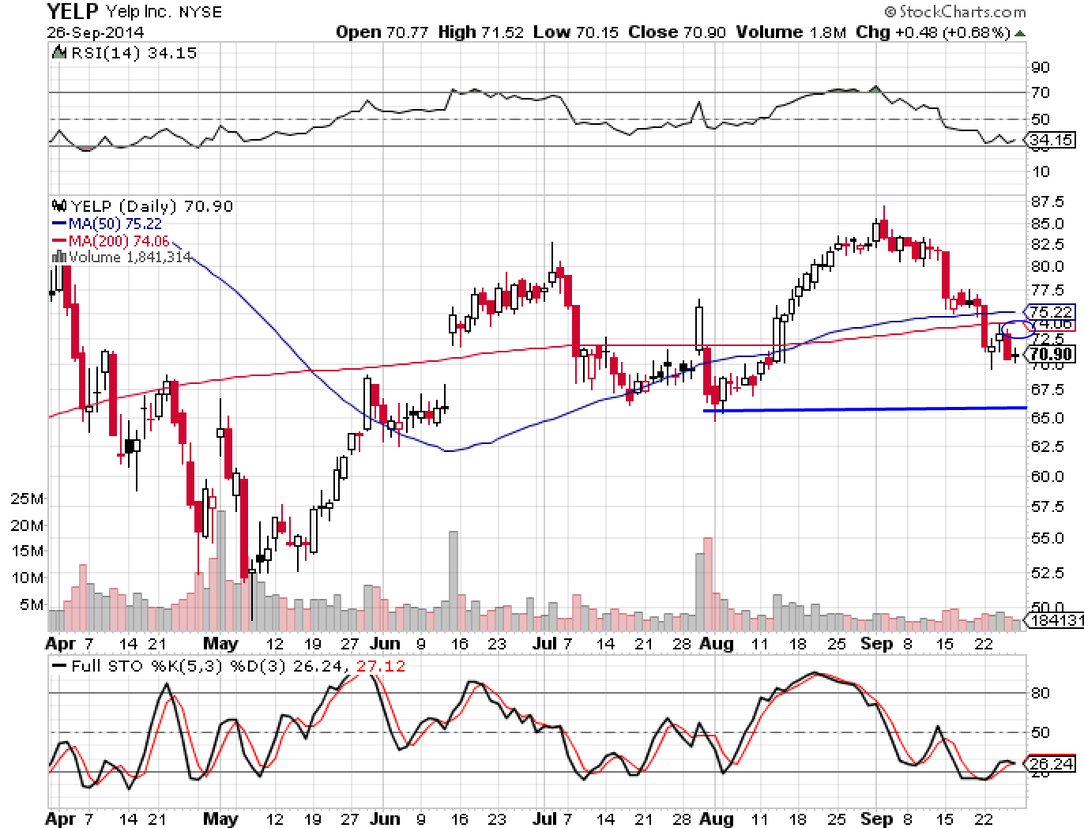Image resolution: width=1084 pixels, height=828 pixels.
Task: Click the 'Sep' label on stochastic panel date axis
Action: click(877, 818)
